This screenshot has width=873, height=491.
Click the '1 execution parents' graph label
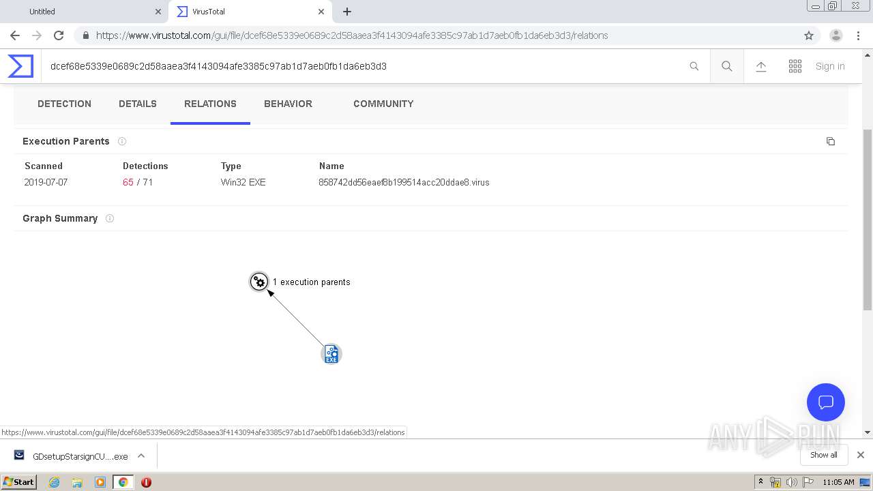point(312,282)
